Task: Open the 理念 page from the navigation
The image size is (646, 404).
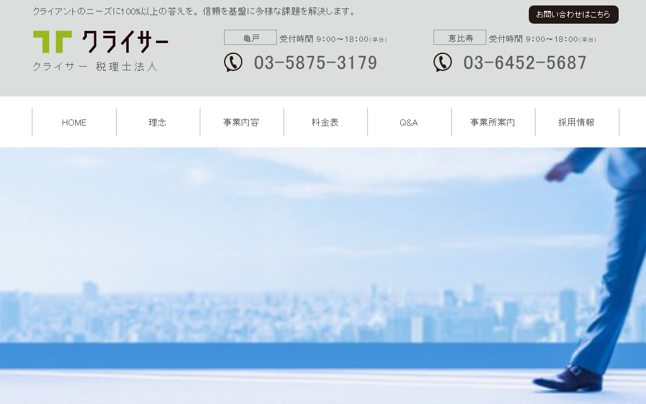Action: 158,123
